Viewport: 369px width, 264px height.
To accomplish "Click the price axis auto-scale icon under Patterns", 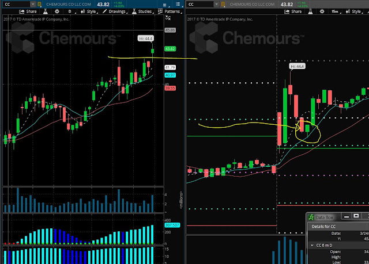I will [168, 18].
